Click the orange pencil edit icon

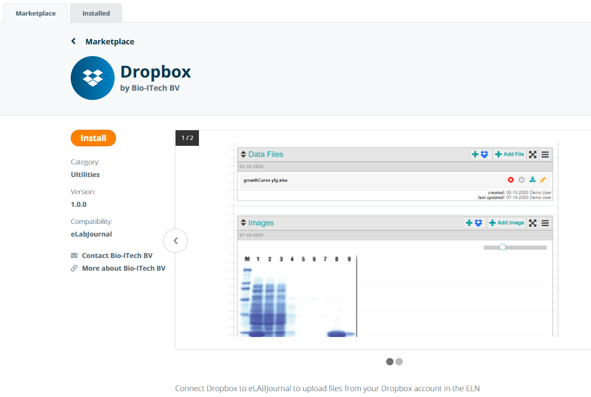(543, 180)
